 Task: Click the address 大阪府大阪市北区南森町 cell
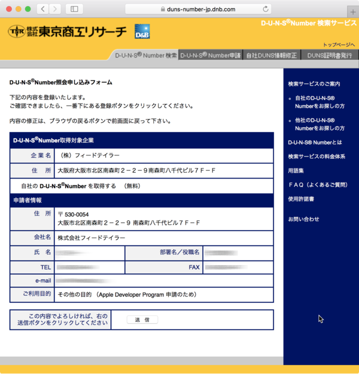pyautogui.click(x=164, y=170)
